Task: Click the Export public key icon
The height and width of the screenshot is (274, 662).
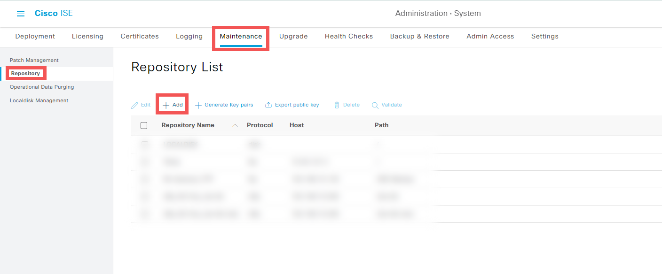Action: 268,105
